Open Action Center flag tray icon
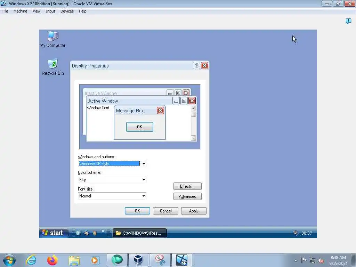 [x=304, y=260]
